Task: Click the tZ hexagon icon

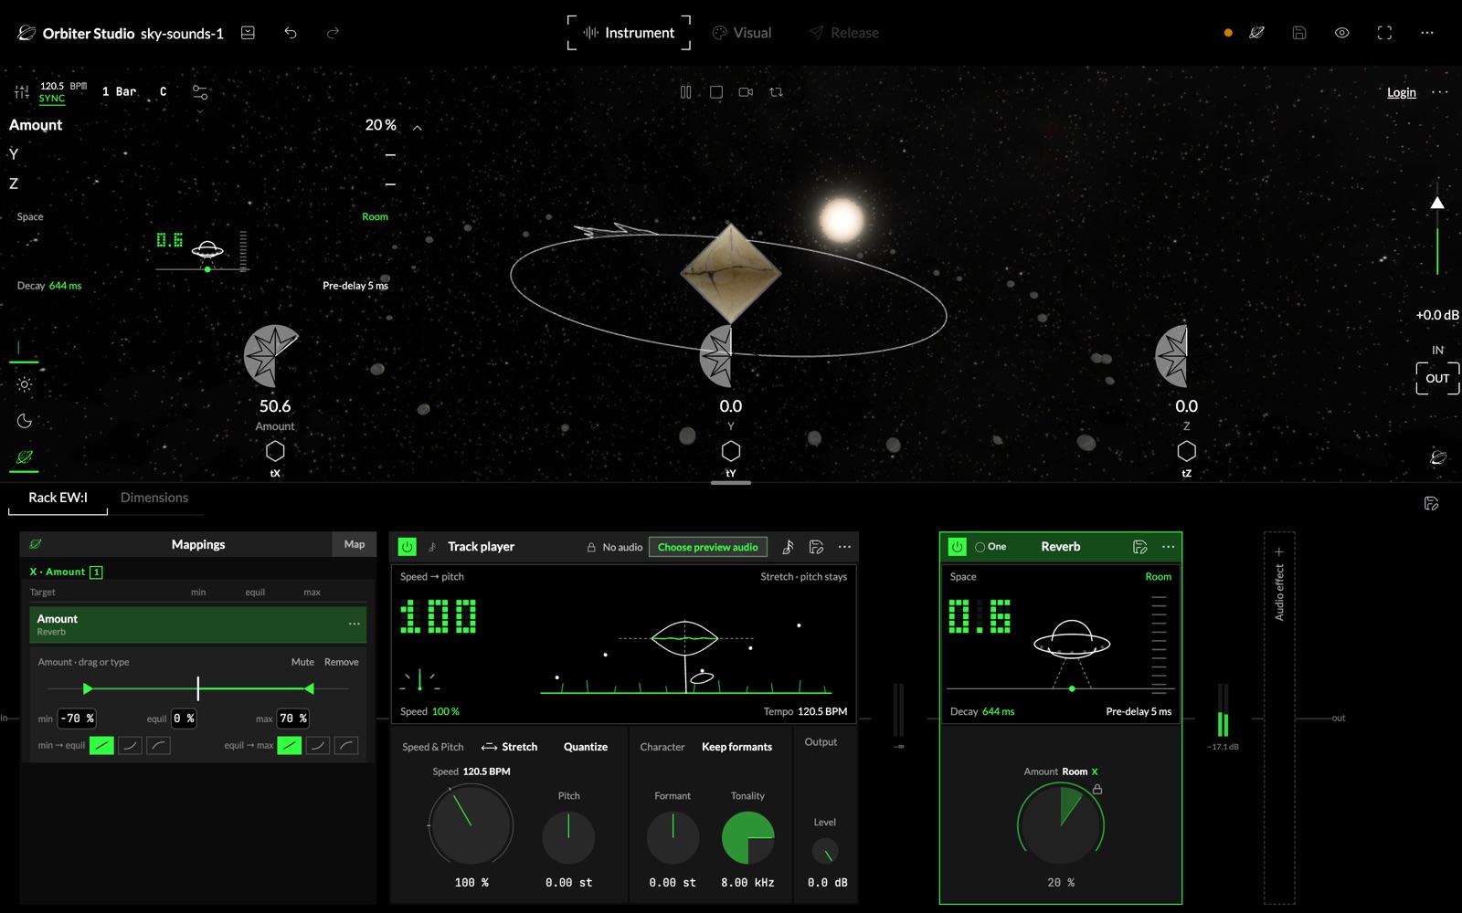Action: tap(1186, 451)
